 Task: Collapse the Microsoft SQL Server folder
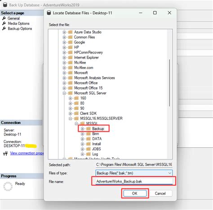point(64,93)
